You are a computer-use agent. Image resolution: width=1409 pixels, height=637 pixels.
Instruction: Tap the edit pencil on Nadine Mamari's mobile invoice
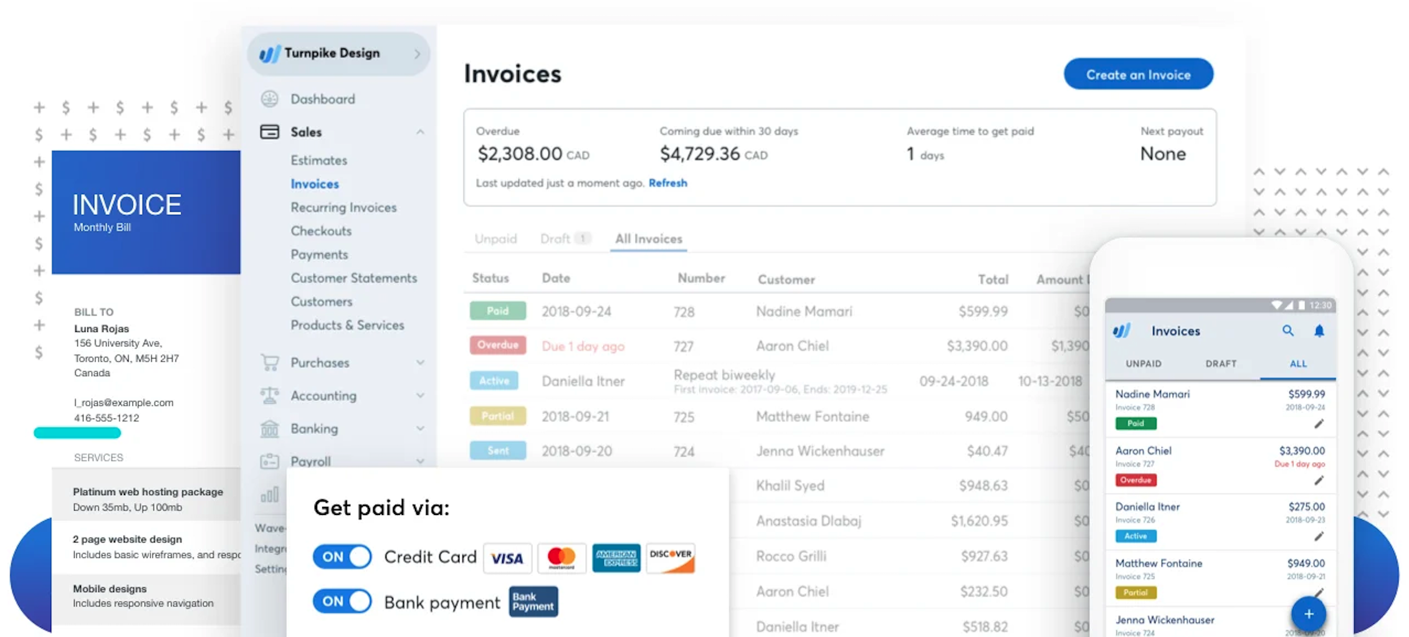1319,424
